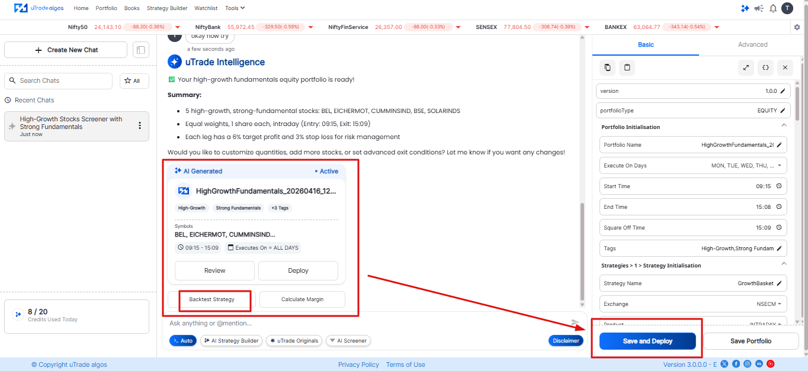Collapse the Portfolio Initialisation section

click(784, 126)
